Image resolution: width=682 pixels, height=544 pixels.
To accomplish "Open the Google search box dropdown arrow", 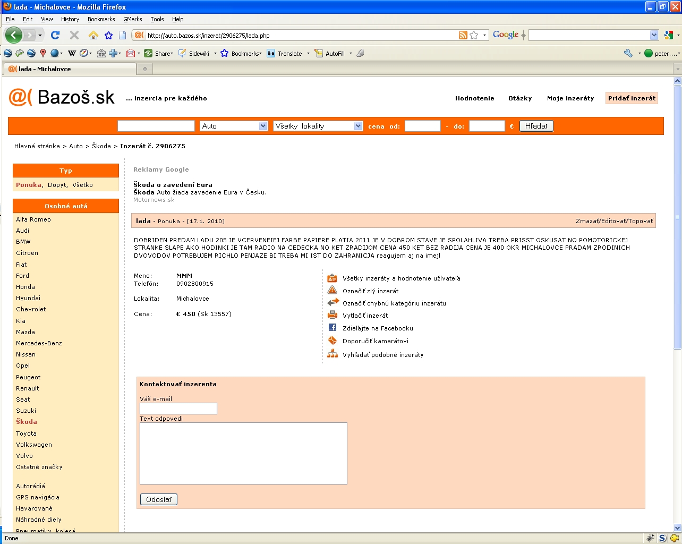I will (x=654, y=35).
